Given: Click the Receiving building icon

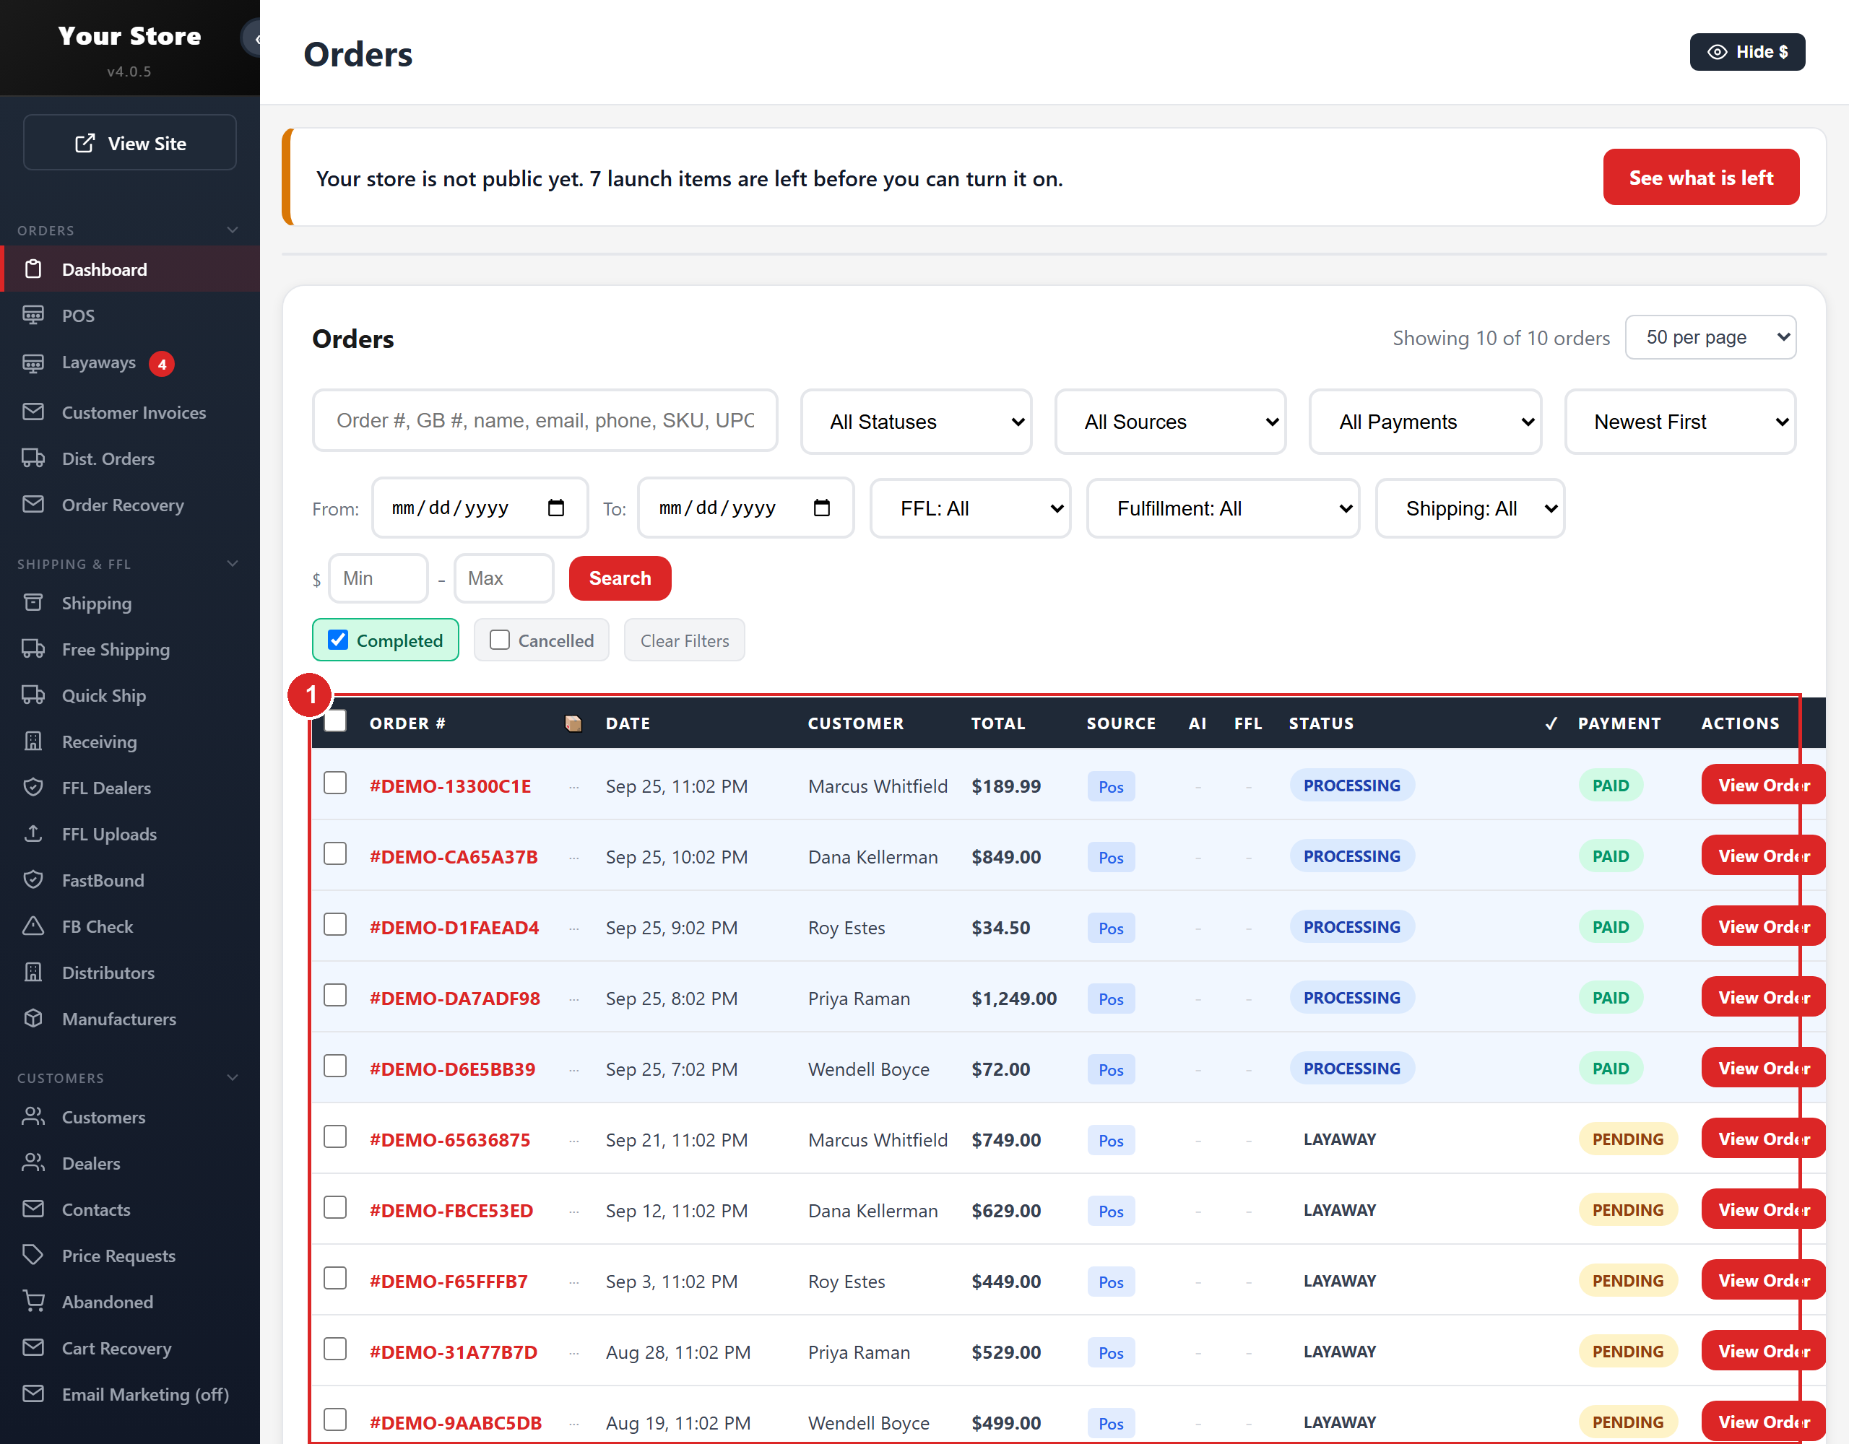Looking at the screenshot, I should (33, 741).
